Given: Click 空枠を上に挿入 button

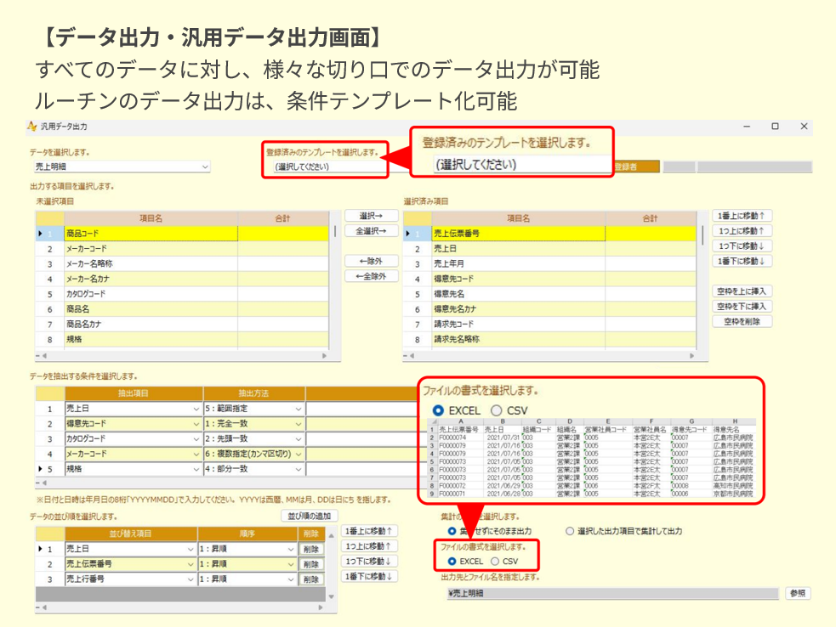Looking at the screenshot, I should 742,291.
